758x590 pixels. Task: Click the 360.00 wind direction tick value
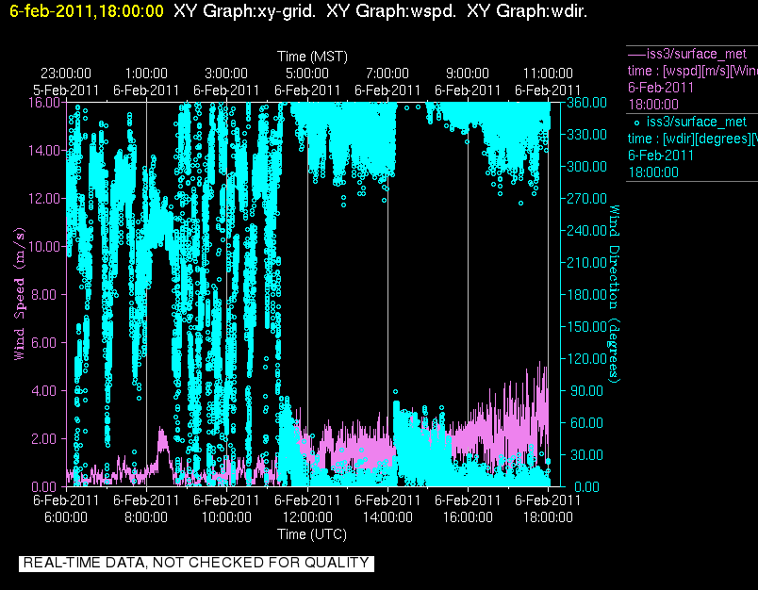click(x=586, y=103)
